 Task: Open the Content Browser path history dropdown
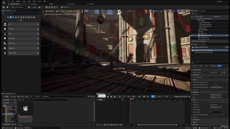click(x=85, y=96)
